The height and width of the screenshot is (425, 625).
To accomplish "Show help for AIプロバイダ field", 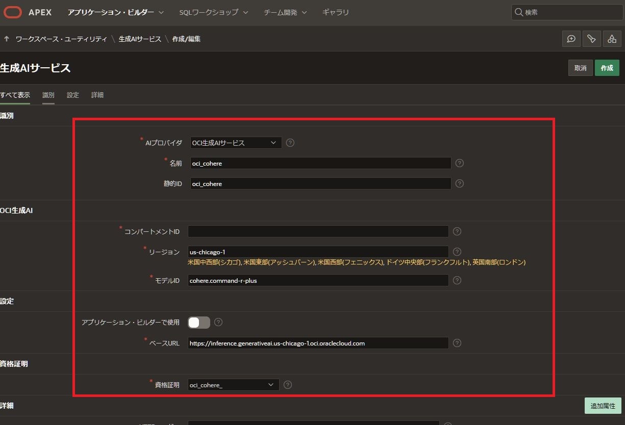I will coord(290,143).
